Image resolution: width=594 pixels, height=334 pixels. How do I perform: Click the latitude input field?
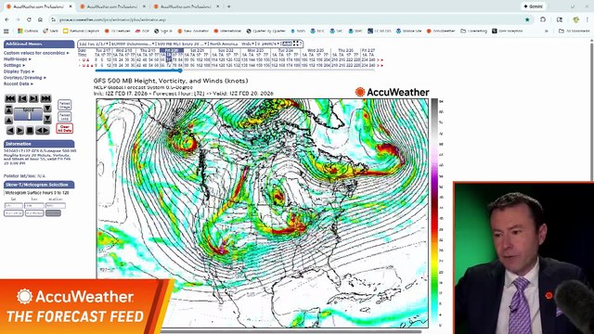coord(13,206)
